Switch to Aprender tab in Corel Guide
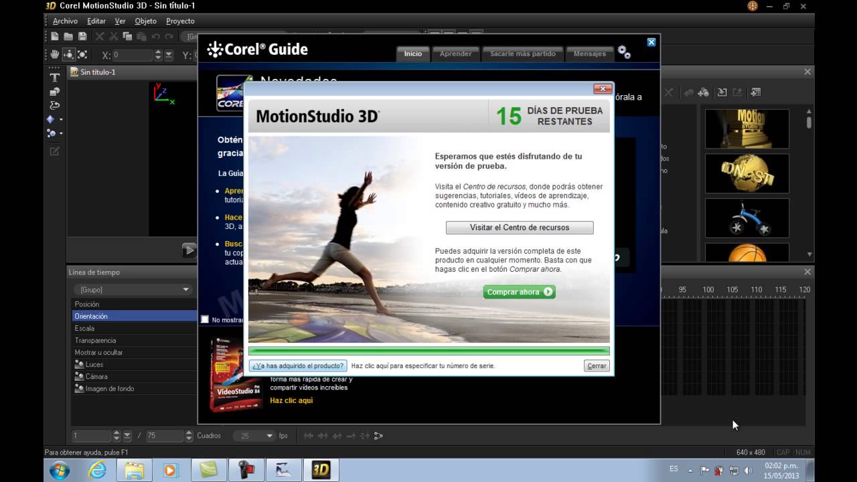This screenshot has height=482, width=857. coord(455,54)
